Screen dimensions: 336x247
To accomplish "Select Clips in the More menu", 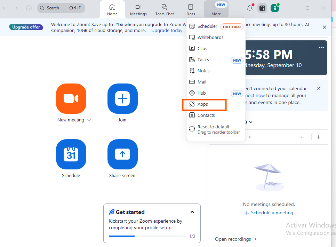I will (x=216, y=48).
